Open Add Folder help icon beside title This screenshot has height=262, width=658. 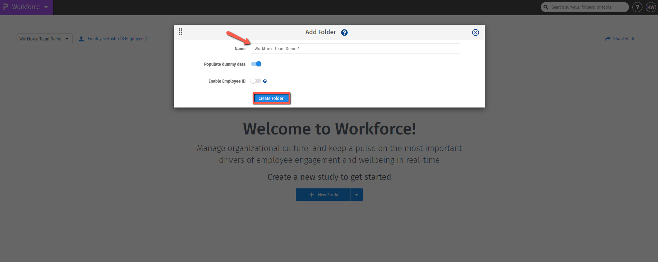point(344,32)
